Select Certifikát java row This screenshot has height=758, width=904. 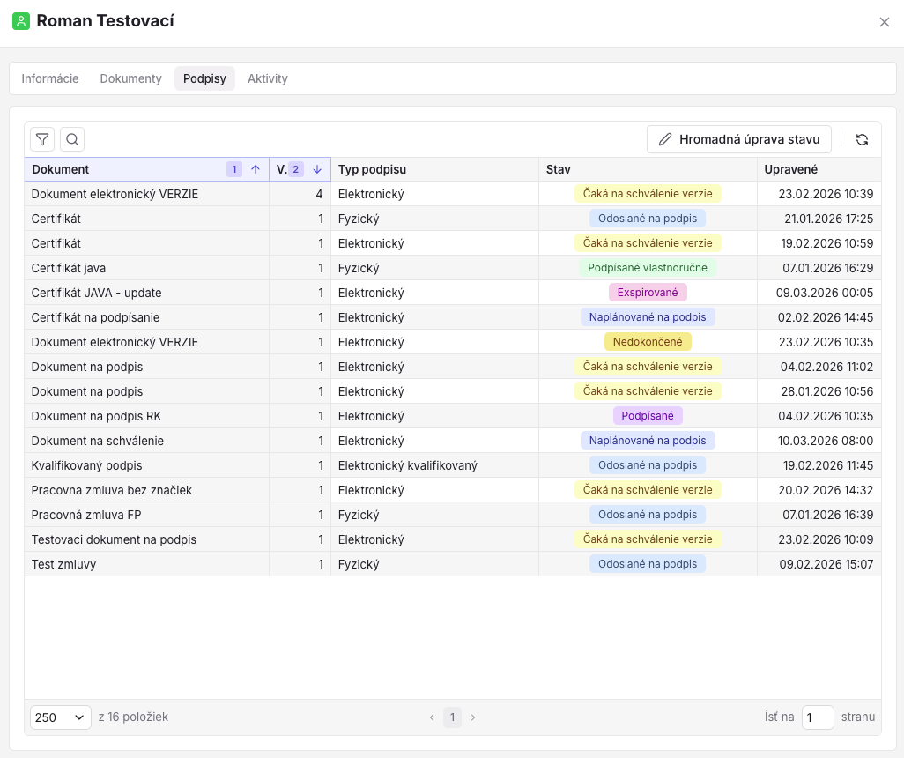[453, 268]
